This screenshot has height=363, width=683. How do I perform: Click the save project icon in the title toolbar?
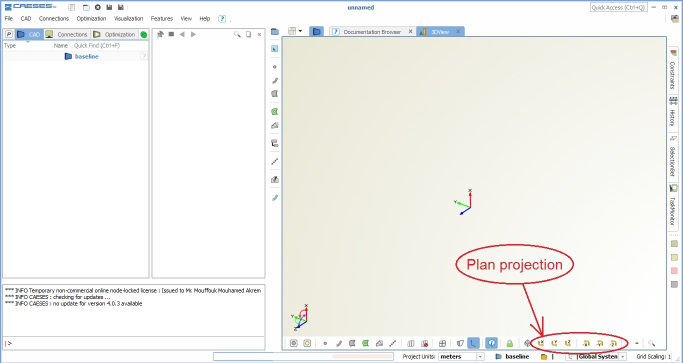109,7
